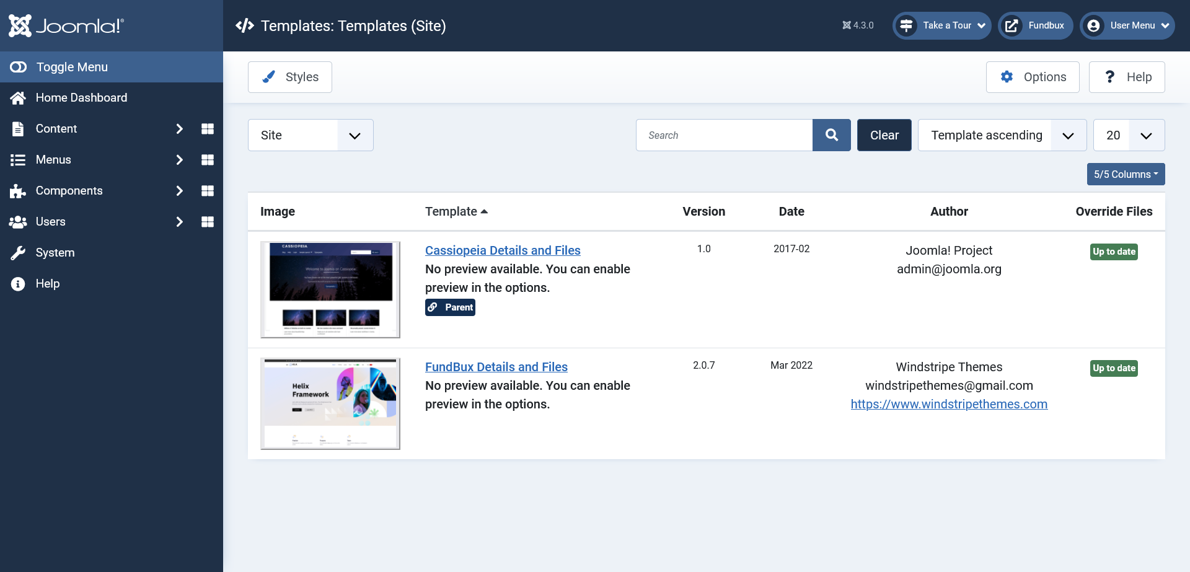
Task: Click the Joomla 4.3.0 version badge
Action: [x=858, y=25]
